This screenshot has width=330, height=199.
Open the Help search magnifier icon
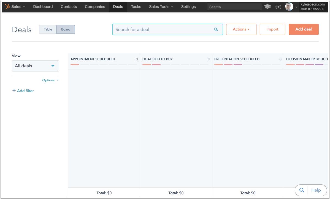click(302, 190)
